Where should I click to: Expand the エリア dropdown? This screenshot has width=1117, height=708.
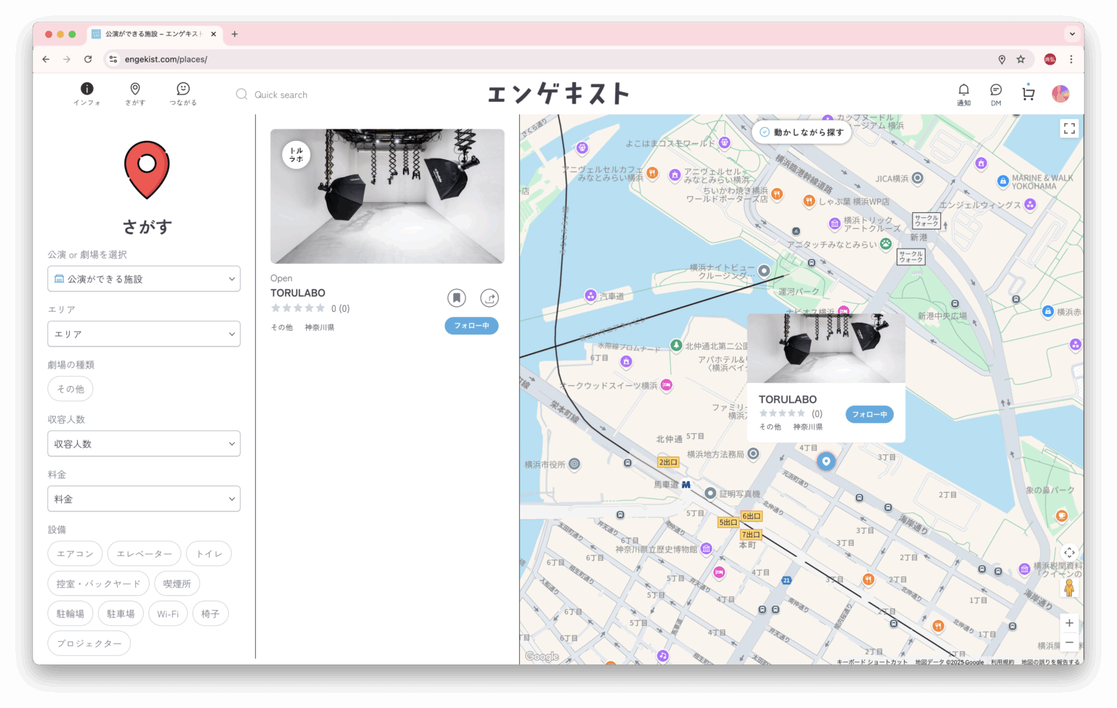[x=144, y=334]
